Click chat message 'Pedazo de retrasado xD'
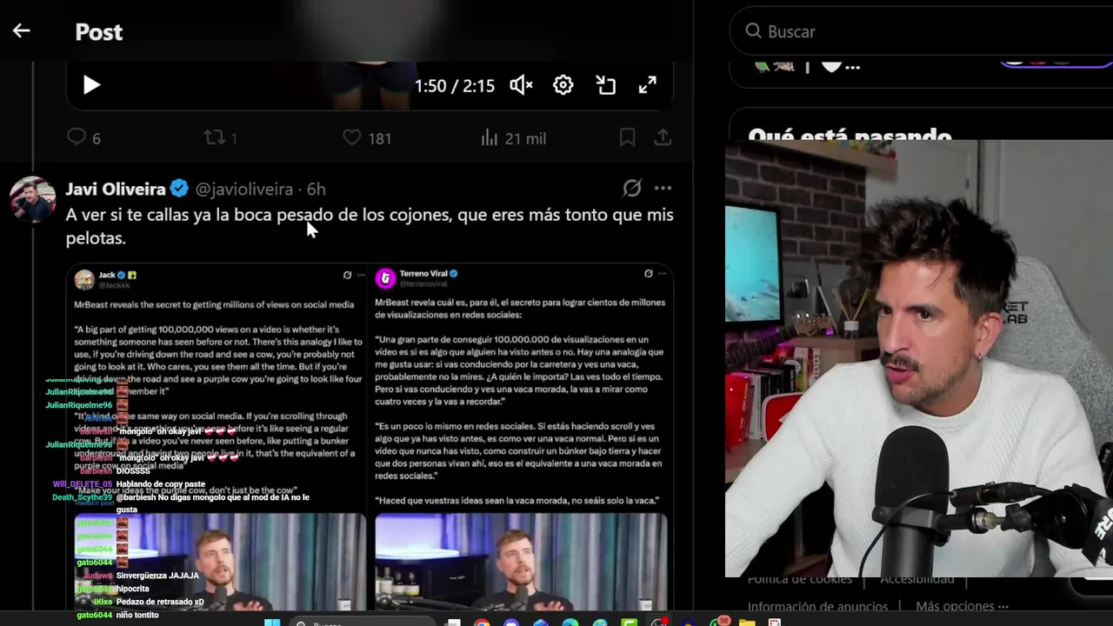 tap(160, 602)
